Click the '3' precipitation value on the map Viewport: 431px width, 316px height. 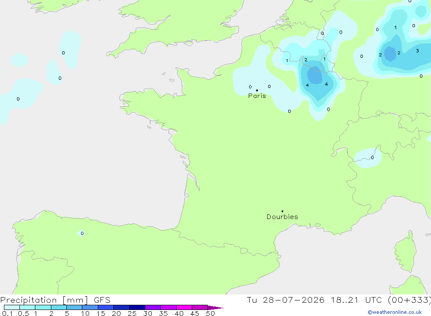click(417, 51)
